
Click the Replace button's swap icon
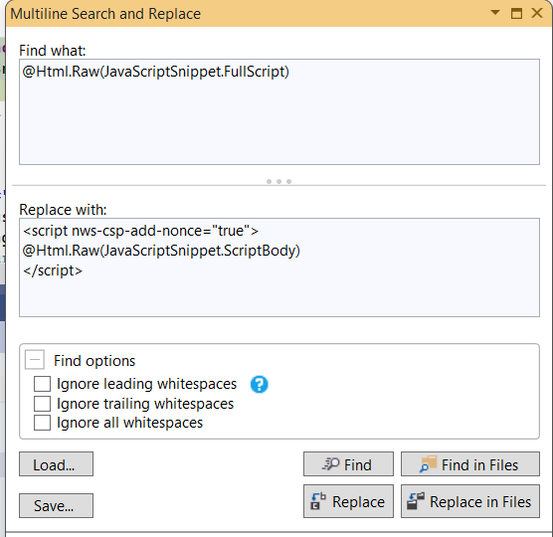[x=318, y=501]
